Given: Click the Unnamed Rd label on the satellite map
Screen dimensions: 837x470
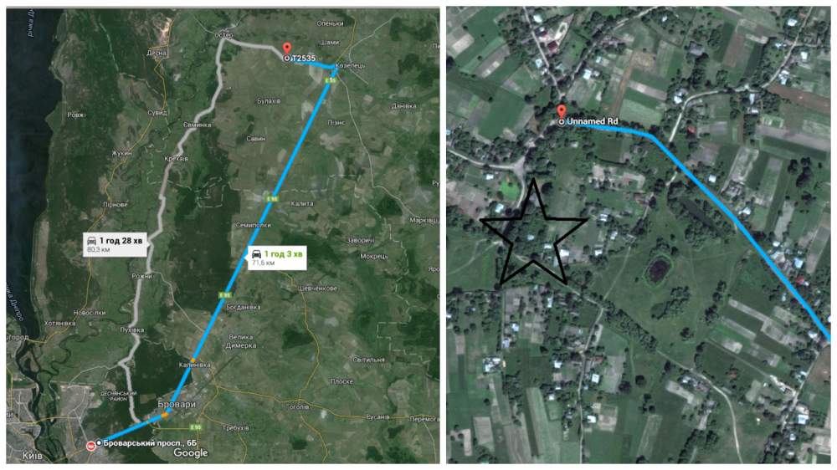Looking at the screenshot, I should click(592, 121).
